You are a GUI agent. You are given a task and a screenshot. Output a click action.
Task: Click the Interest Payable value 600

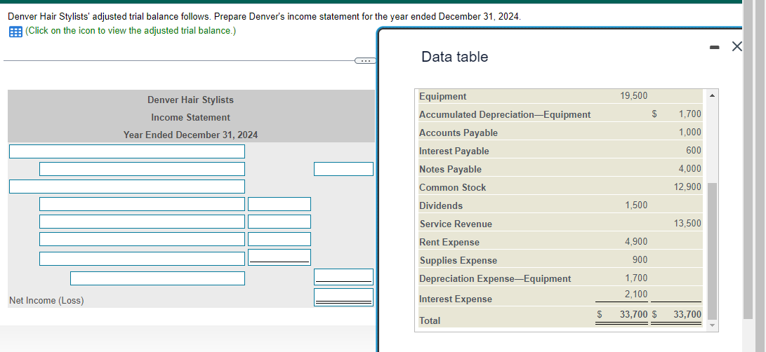point(694,150)
